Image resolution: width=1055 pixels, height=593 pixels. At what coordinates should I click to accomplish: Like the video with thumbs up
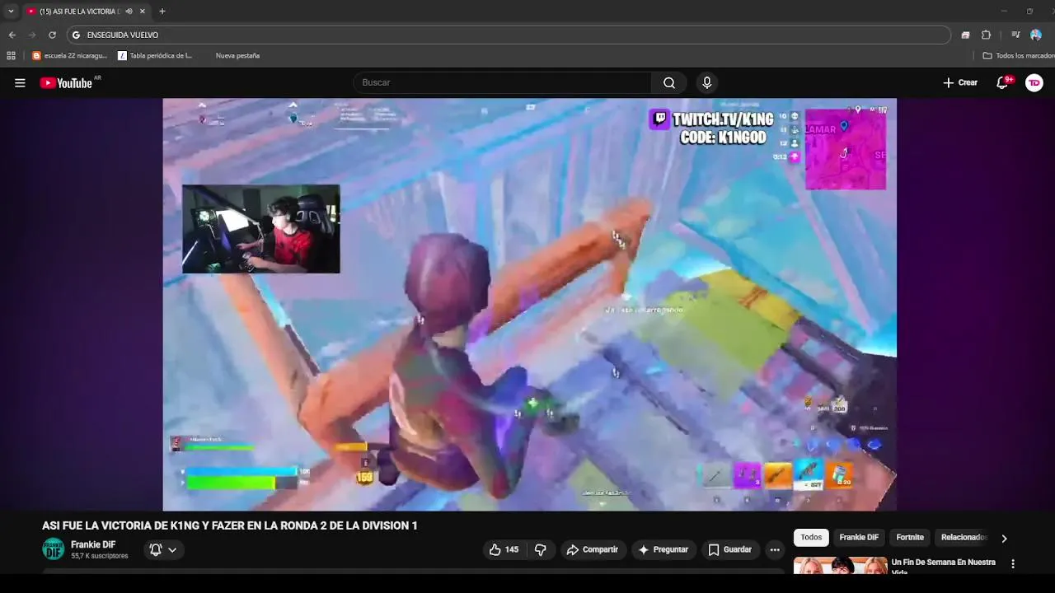[x=504, y=549]
